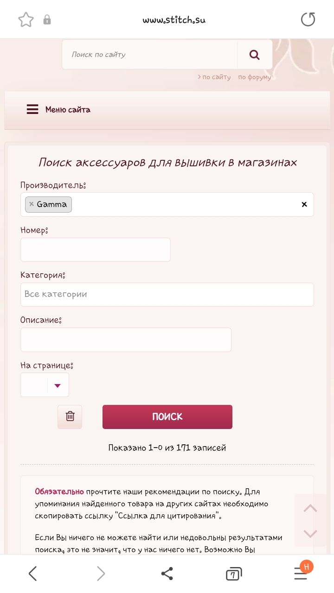This screenshot has height=593, width=334.
Task: Clear the form with trash icon
Action: coord(70,416)
